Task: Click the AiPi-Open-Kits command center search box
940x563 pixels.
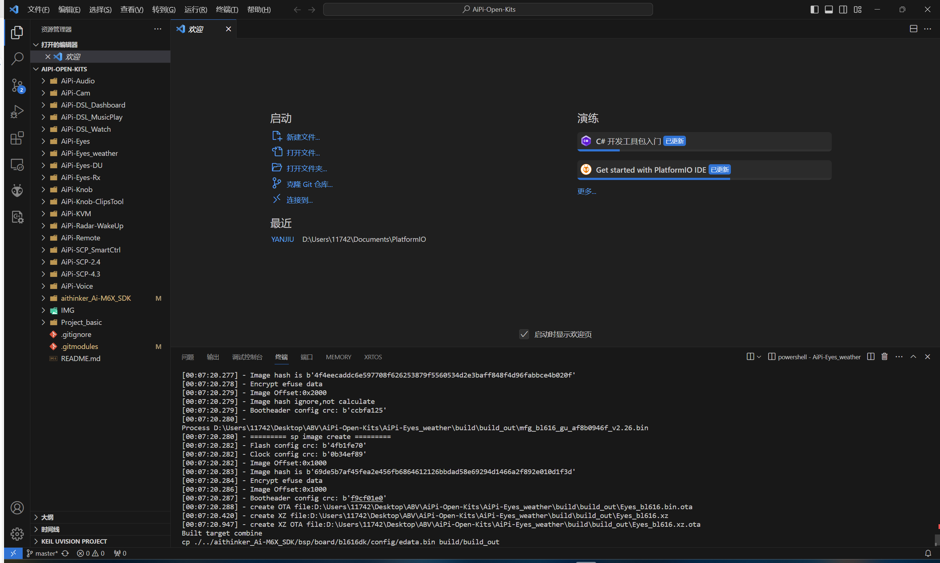Action: [x=488, y=10]
